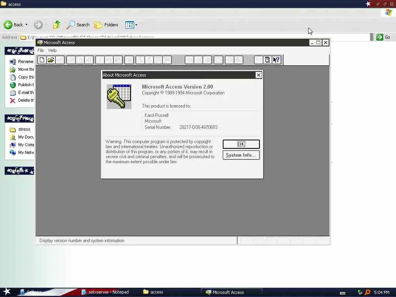The width and height of the screenshot is (396, 297).
Task: Switch to setxserver - Notepad taskbar button
Action: point(105,292)
